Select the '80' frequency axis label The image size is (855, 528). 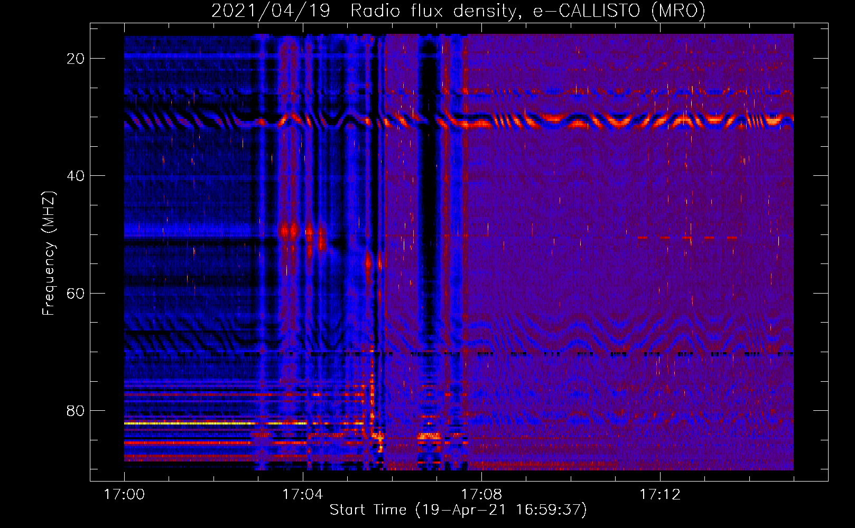(x=76, y=411)
